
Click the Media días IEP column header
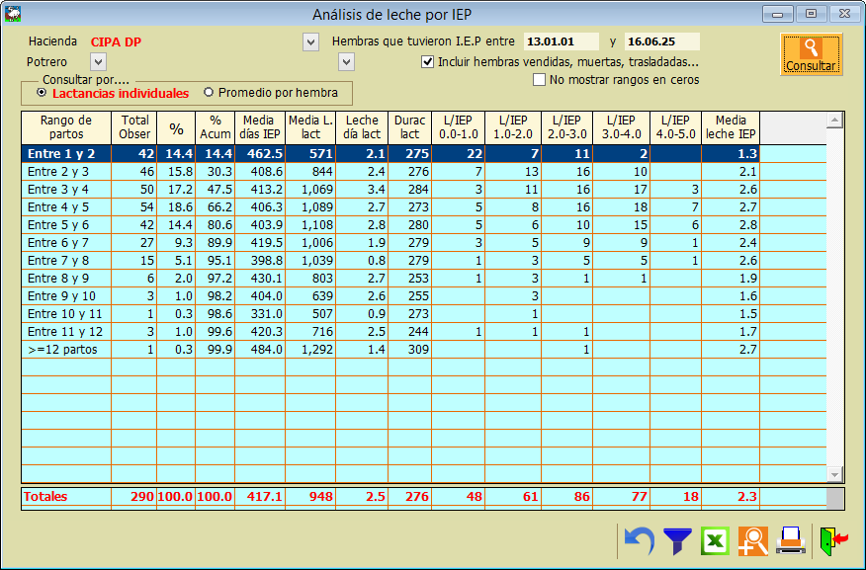coord(260,127)
